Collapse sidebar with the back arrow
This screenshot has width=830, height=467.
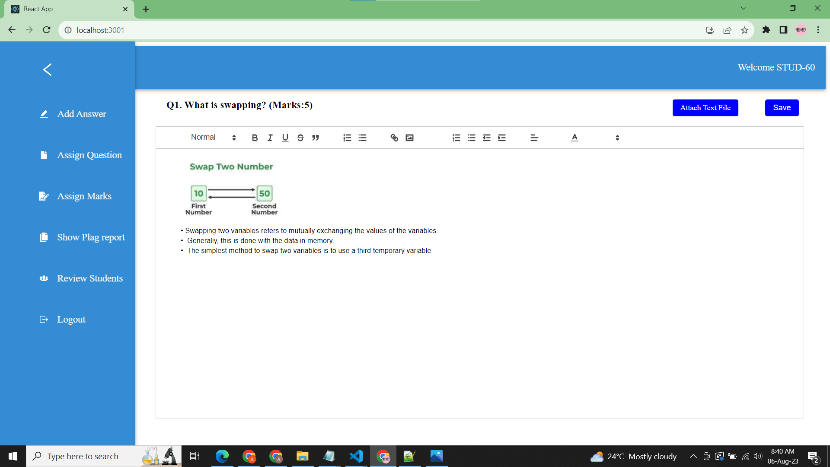pos(47,70)
